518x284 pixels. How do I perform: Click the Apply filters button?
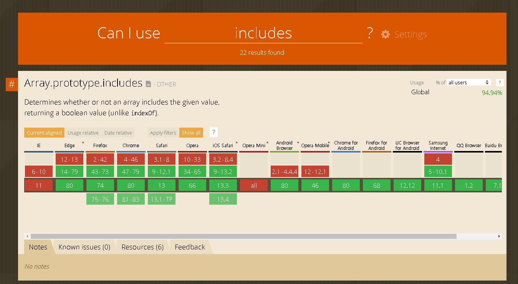[163, 133]
